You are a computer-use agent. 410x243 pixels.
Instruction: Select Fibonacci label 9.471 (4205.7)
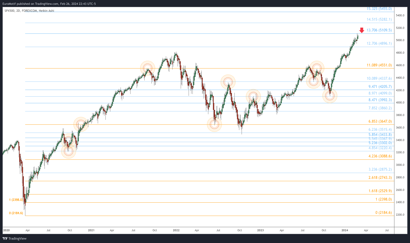coord(380,87)
